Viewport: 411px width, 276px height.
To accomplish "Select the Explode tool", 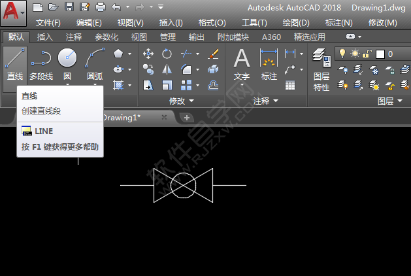I will [213, 69].
